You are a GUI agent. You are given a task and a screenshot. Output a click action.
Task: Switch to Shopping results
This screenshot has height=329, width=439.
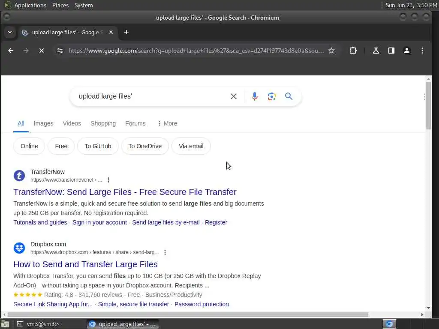pyautogui.click(x=103, y=123)
